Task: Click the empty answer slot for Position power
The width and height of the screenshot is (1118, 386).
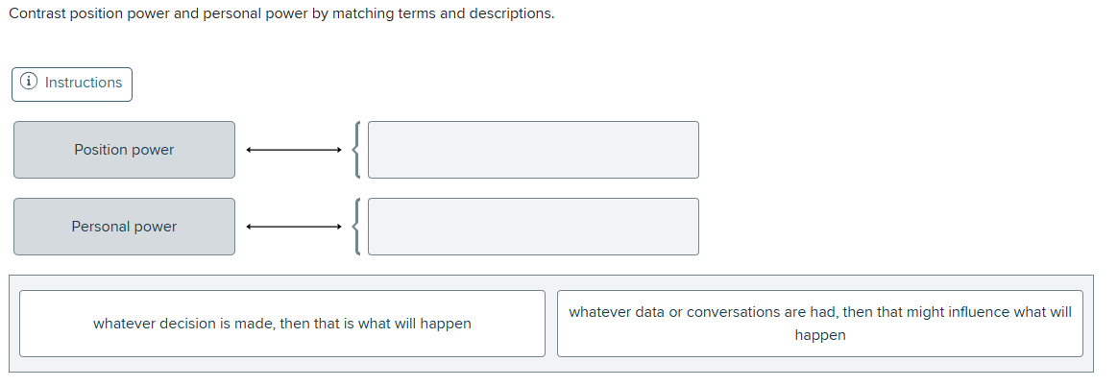Action: 533,150
